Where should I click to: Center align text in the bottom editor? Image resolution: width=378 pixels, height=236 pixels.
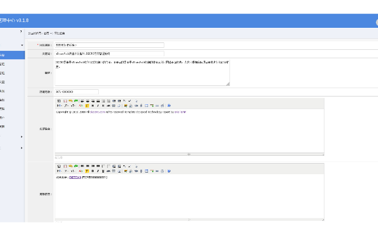[x=88, y=166]
